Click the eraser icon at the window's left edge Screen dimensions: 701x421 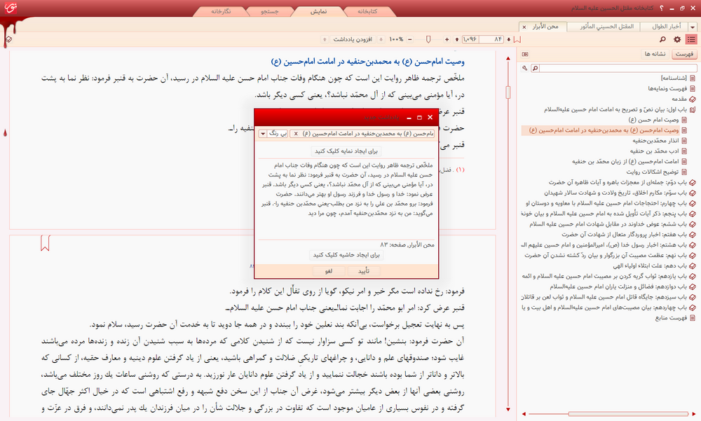[x=8, y=39]
